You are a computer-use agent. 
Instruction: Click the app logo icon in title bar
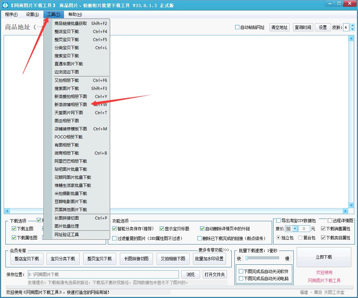(x=5, y=5)
